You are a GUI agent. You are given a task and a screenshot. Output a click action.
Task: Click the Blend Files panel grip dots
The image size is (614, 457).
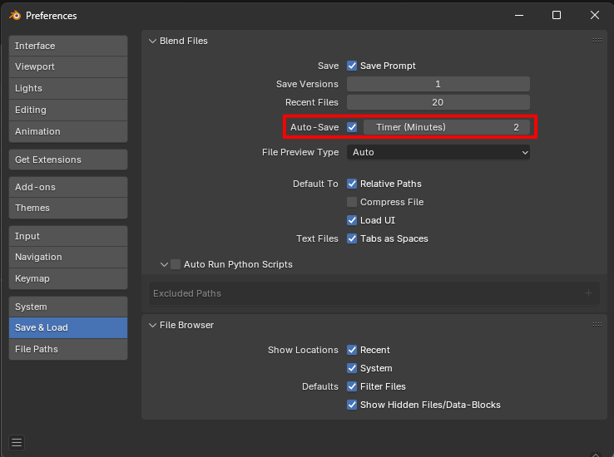(597, 40)
